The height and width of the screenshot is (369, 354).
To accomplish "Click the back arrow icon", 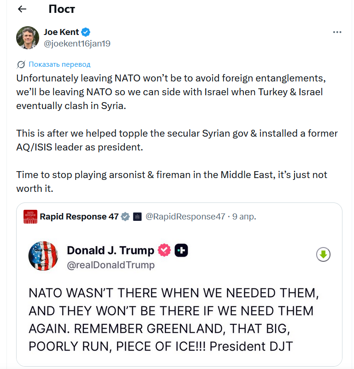I will (22, 9).
